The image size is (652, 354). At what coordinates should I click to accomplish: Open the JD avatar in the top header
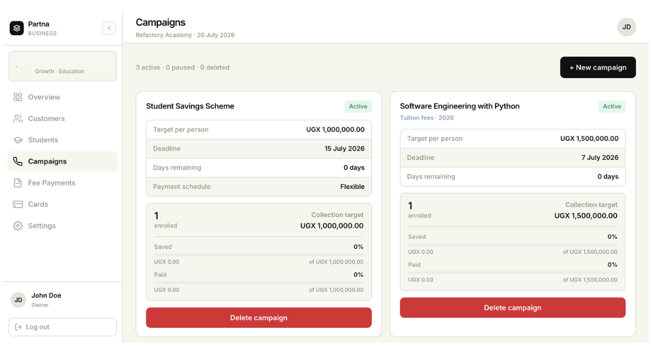pos(626,27)
